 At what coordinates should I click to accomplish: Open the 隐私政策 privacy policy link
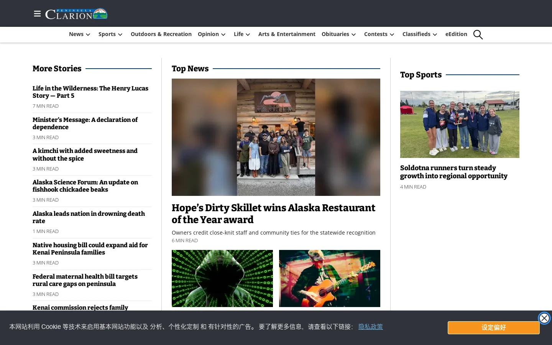coord(371,327)
